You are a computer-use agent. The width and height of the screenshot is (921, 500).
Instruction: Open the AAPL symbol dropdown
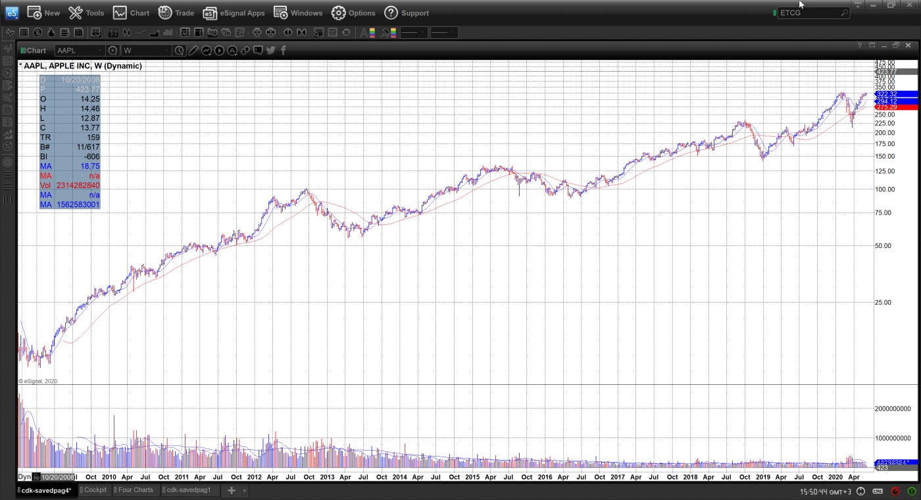101,51
